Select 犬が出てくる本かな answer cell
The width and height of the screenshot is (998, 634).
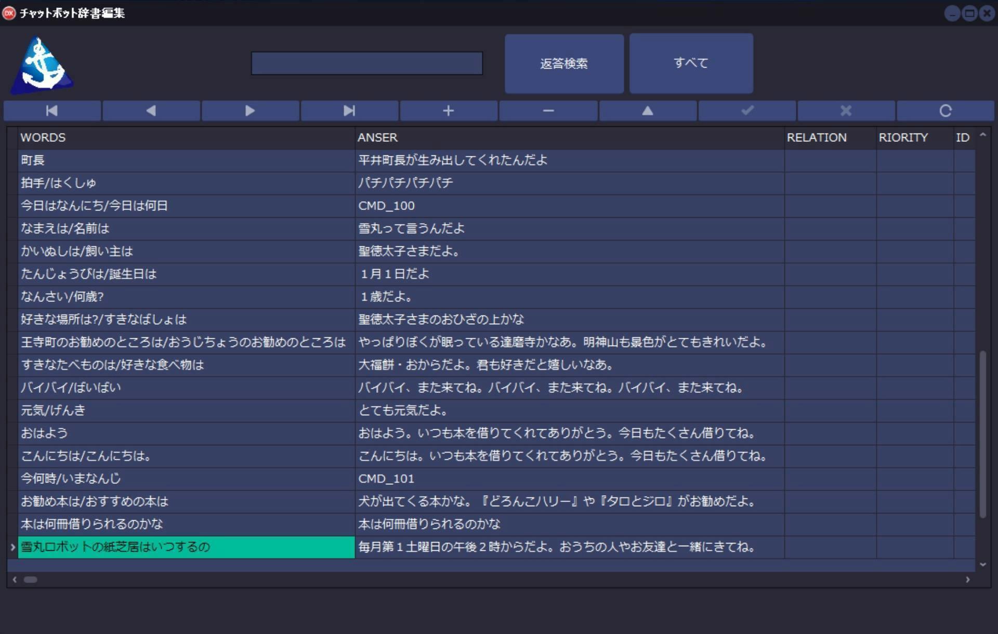pos(570,501)
